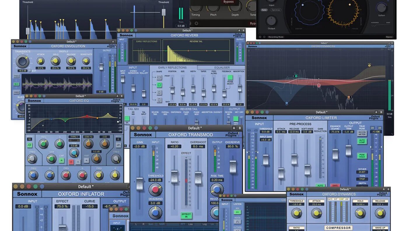Select the GATE section in Oxford Dynamics
The width and height of the screenshot is (413, 231).
(330, 199)
